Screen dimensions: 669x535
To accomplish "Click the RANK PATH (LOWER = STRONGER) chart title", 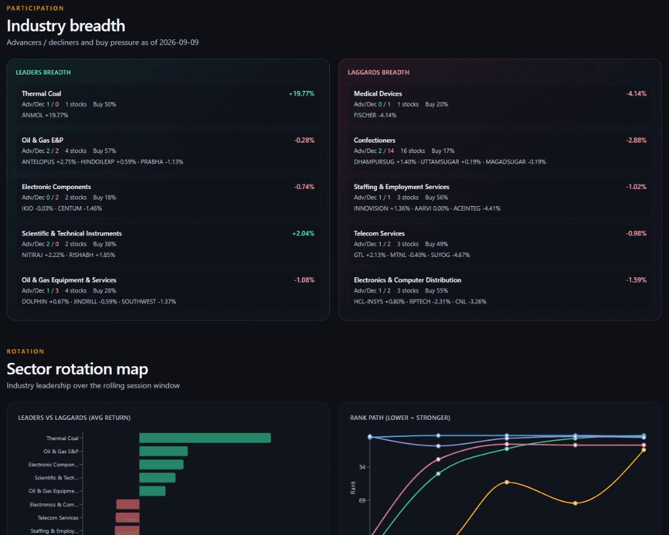I will pos(400,417).
